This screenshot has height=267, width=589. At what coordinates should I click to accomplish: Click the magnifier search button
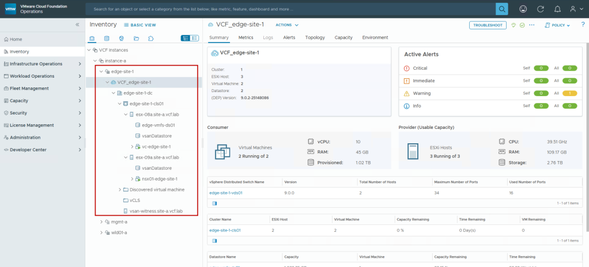(x=501, y=9)
